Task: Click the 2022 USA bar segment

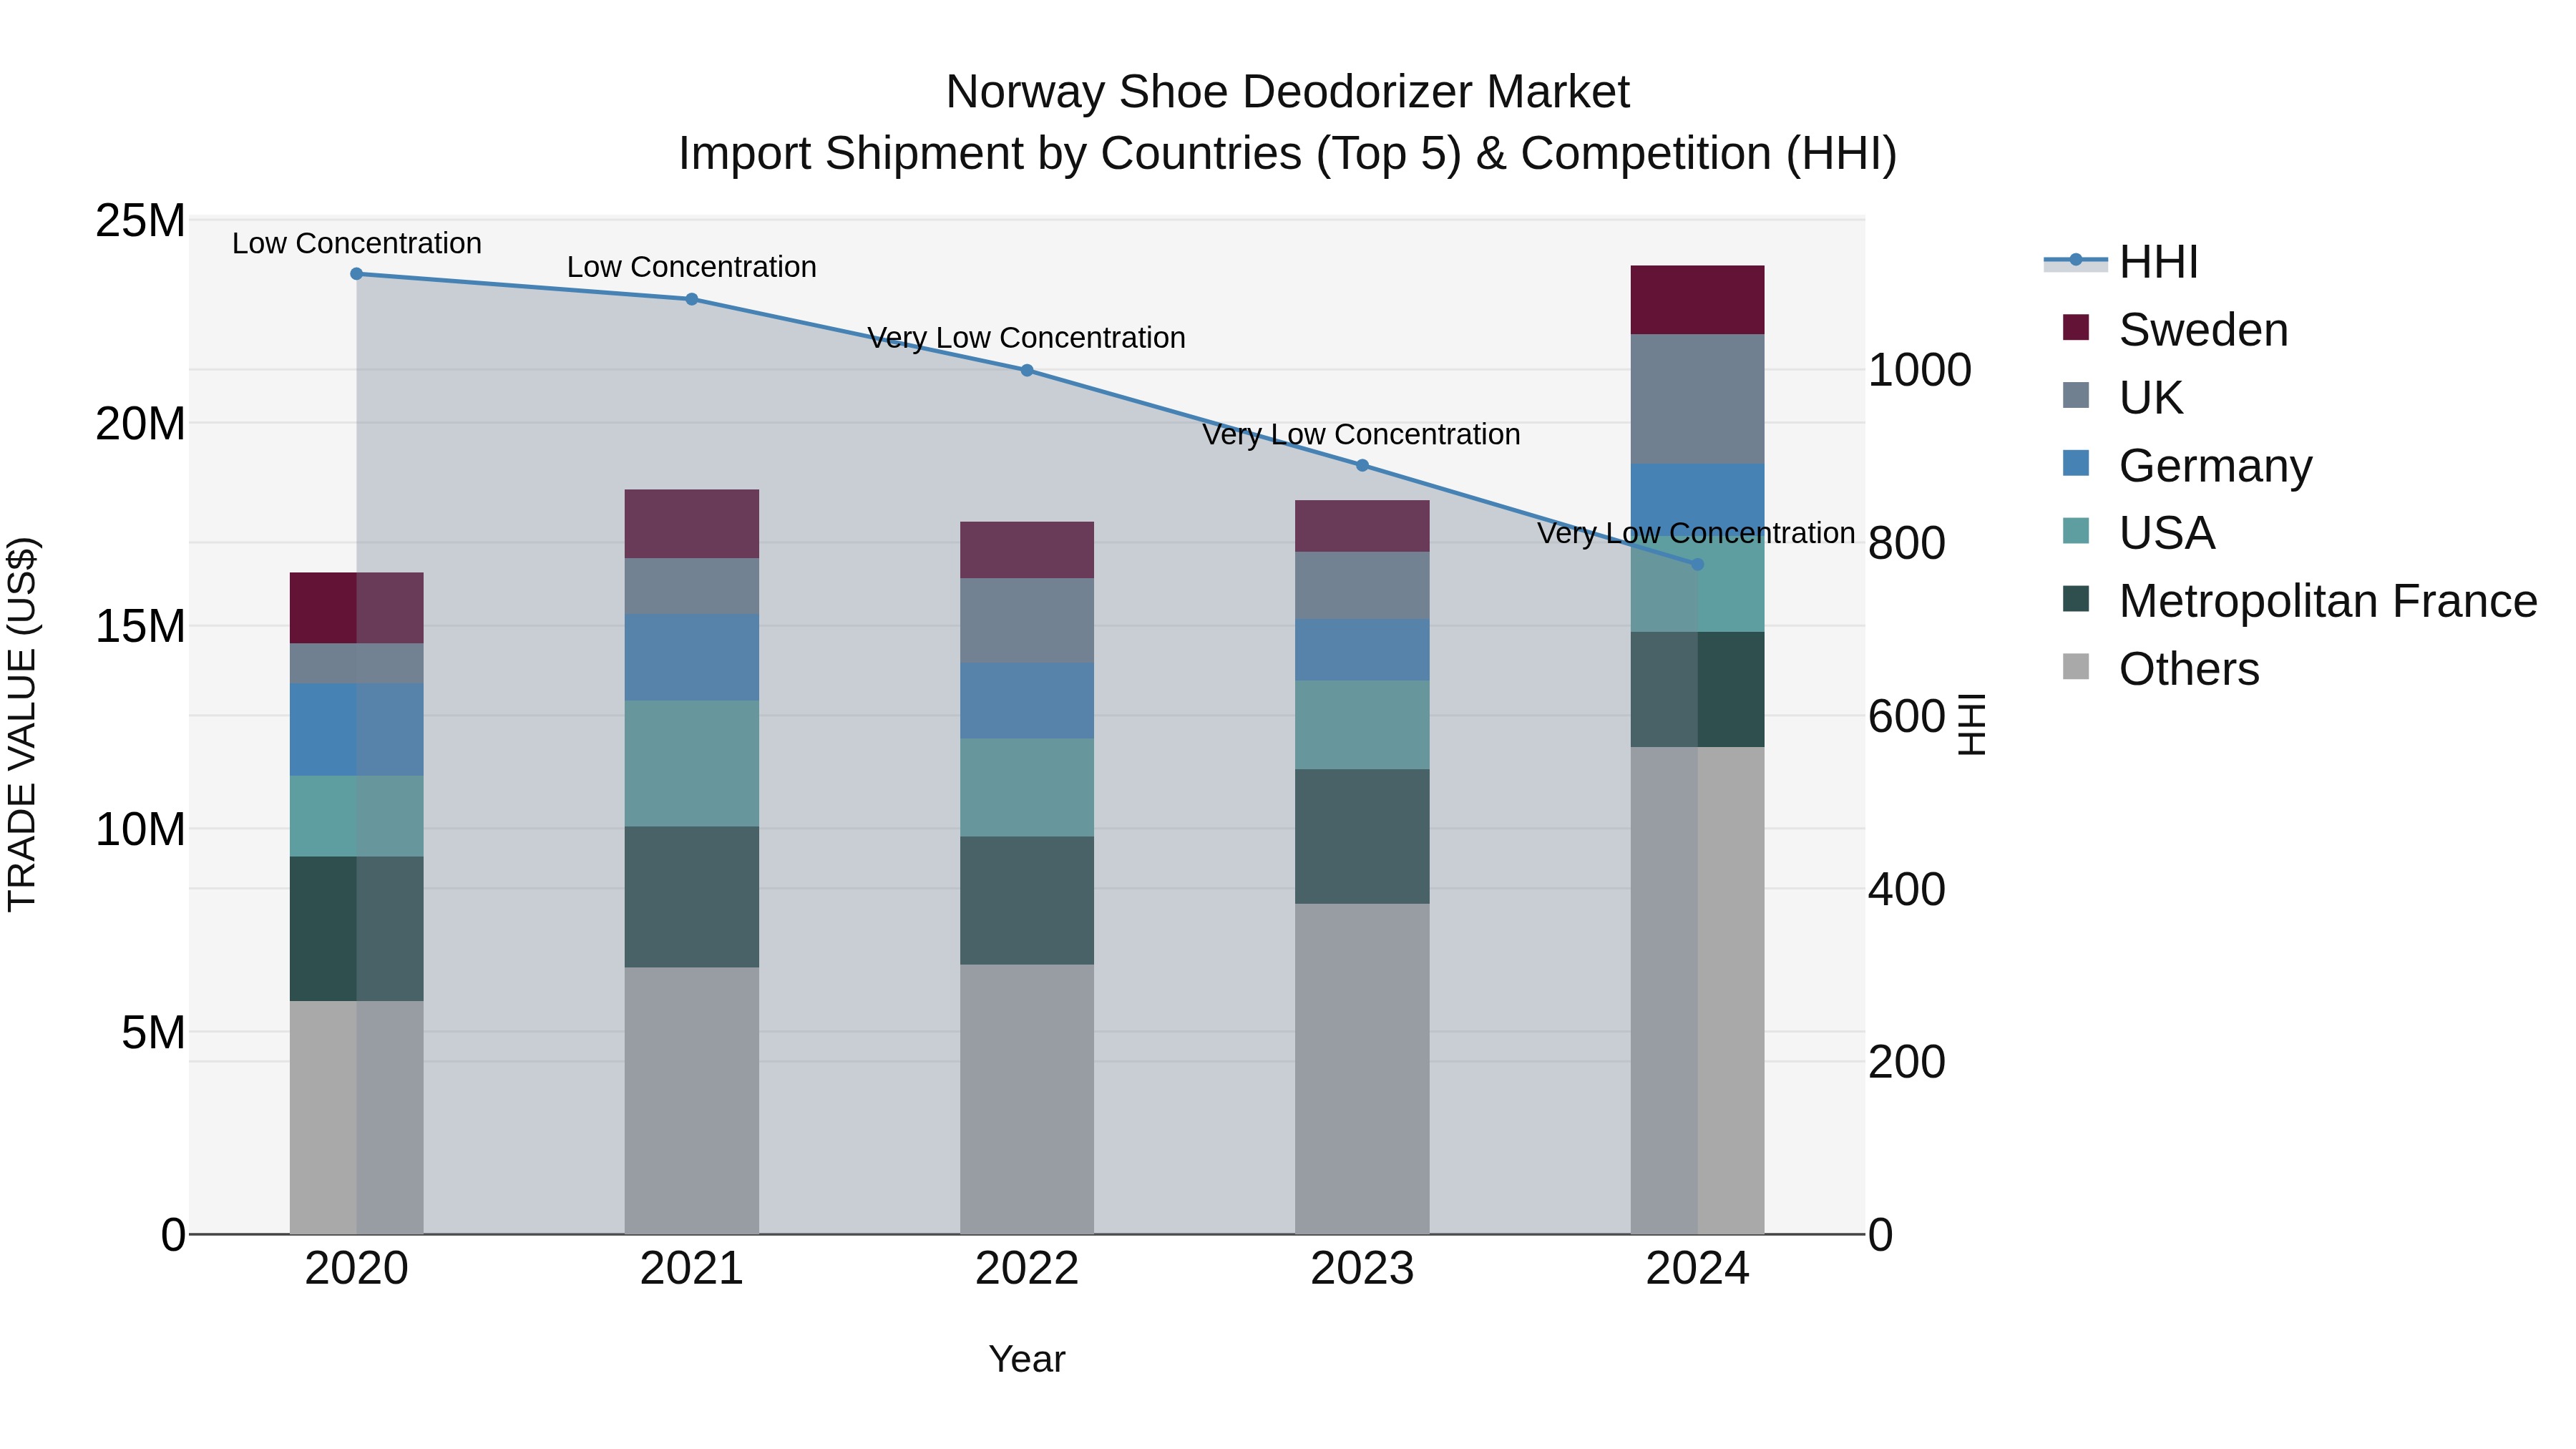Action: point(1027,788)
